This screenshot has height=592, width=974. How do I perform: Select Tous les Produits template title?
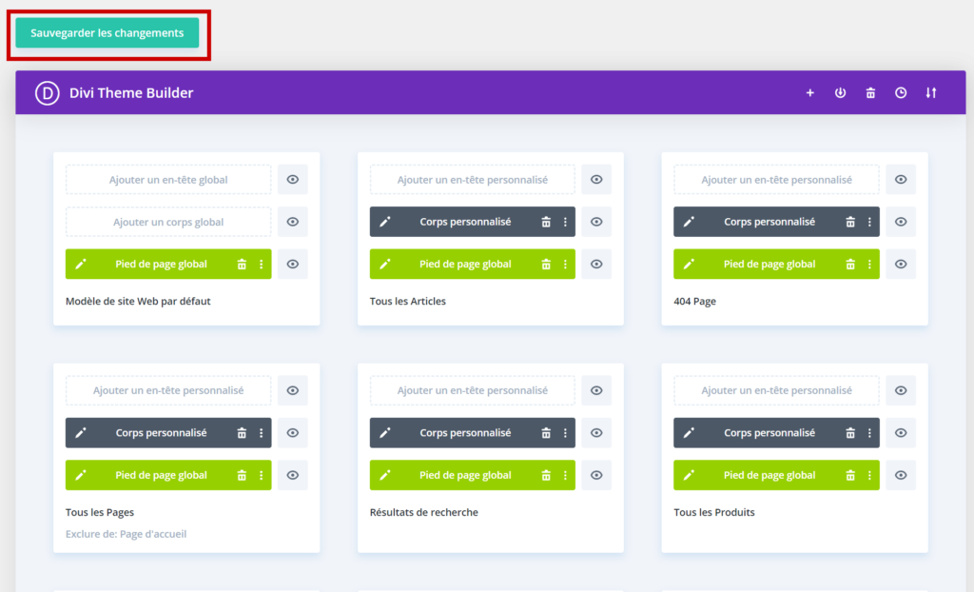714,512
